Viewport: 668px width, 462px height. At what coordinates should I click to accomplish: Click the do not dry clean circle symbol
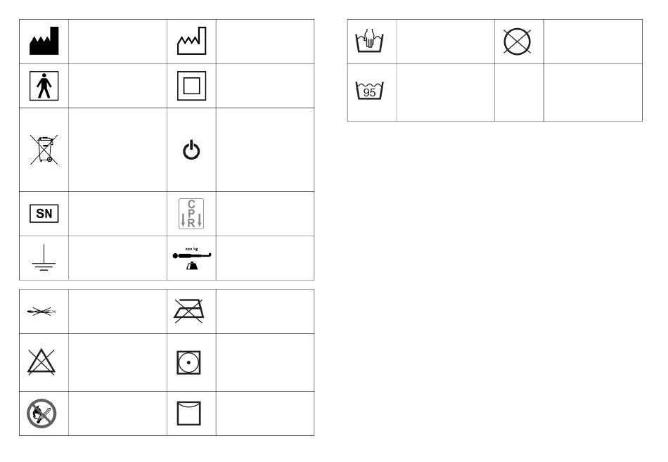(x=518, y=41)
